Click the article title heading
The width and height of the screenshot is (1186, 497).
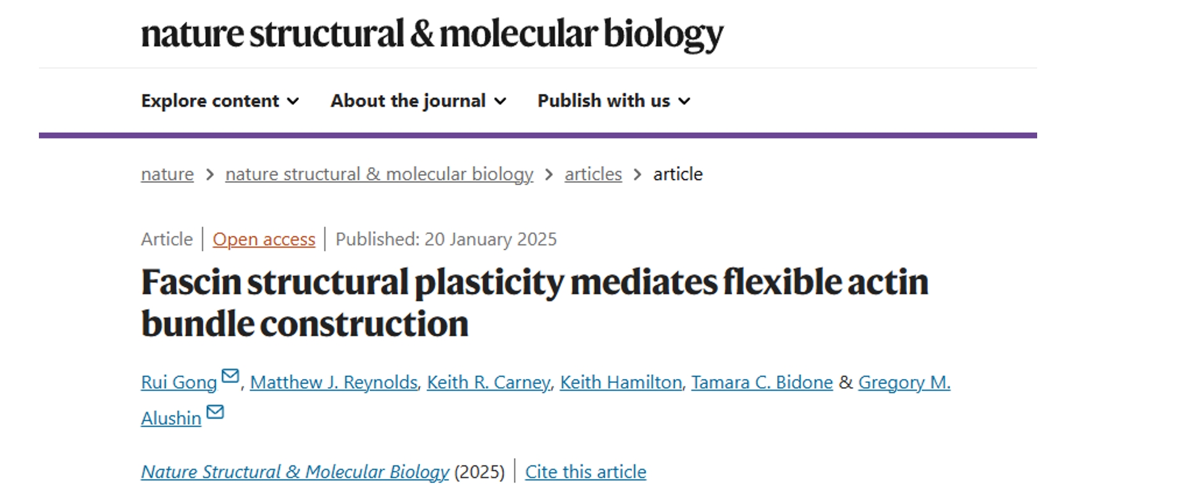tap(534, 303)
